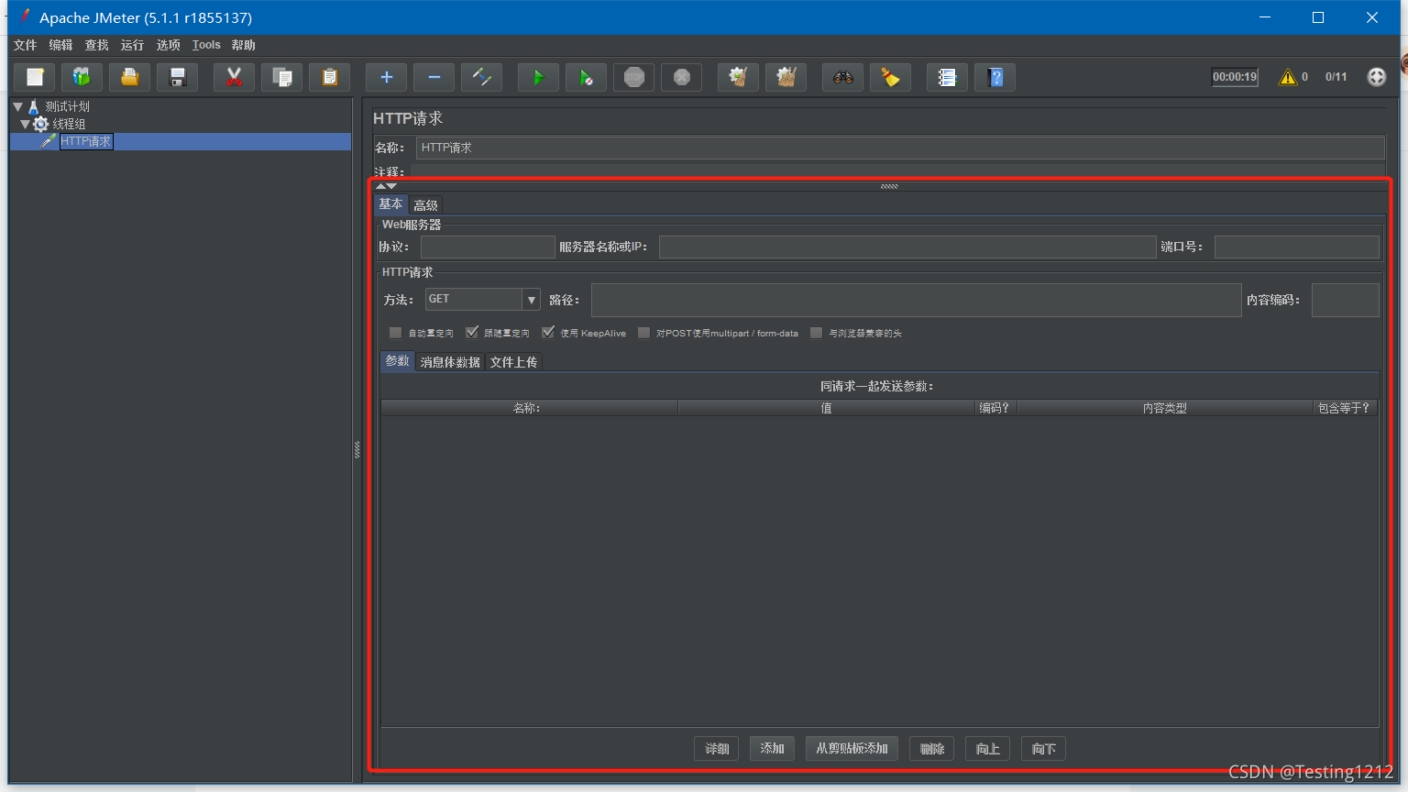Switch to the 文件上传 tab
The height and width of the screenshot is (792, 1408).
coord(513,362)
